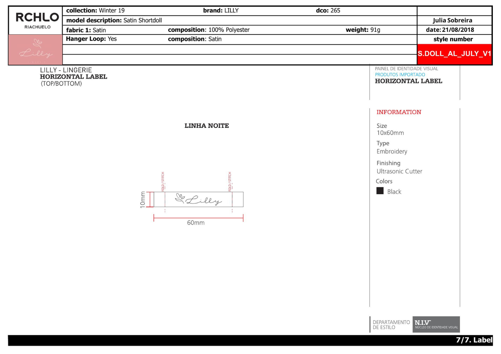Screen dimensions: 501x354
Task: Click the 'style number' header cell
Action: point(453,39)
